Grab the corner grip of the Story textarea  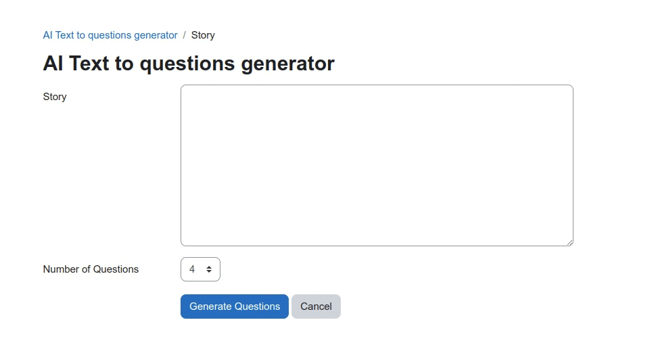[x=569, y=242]
